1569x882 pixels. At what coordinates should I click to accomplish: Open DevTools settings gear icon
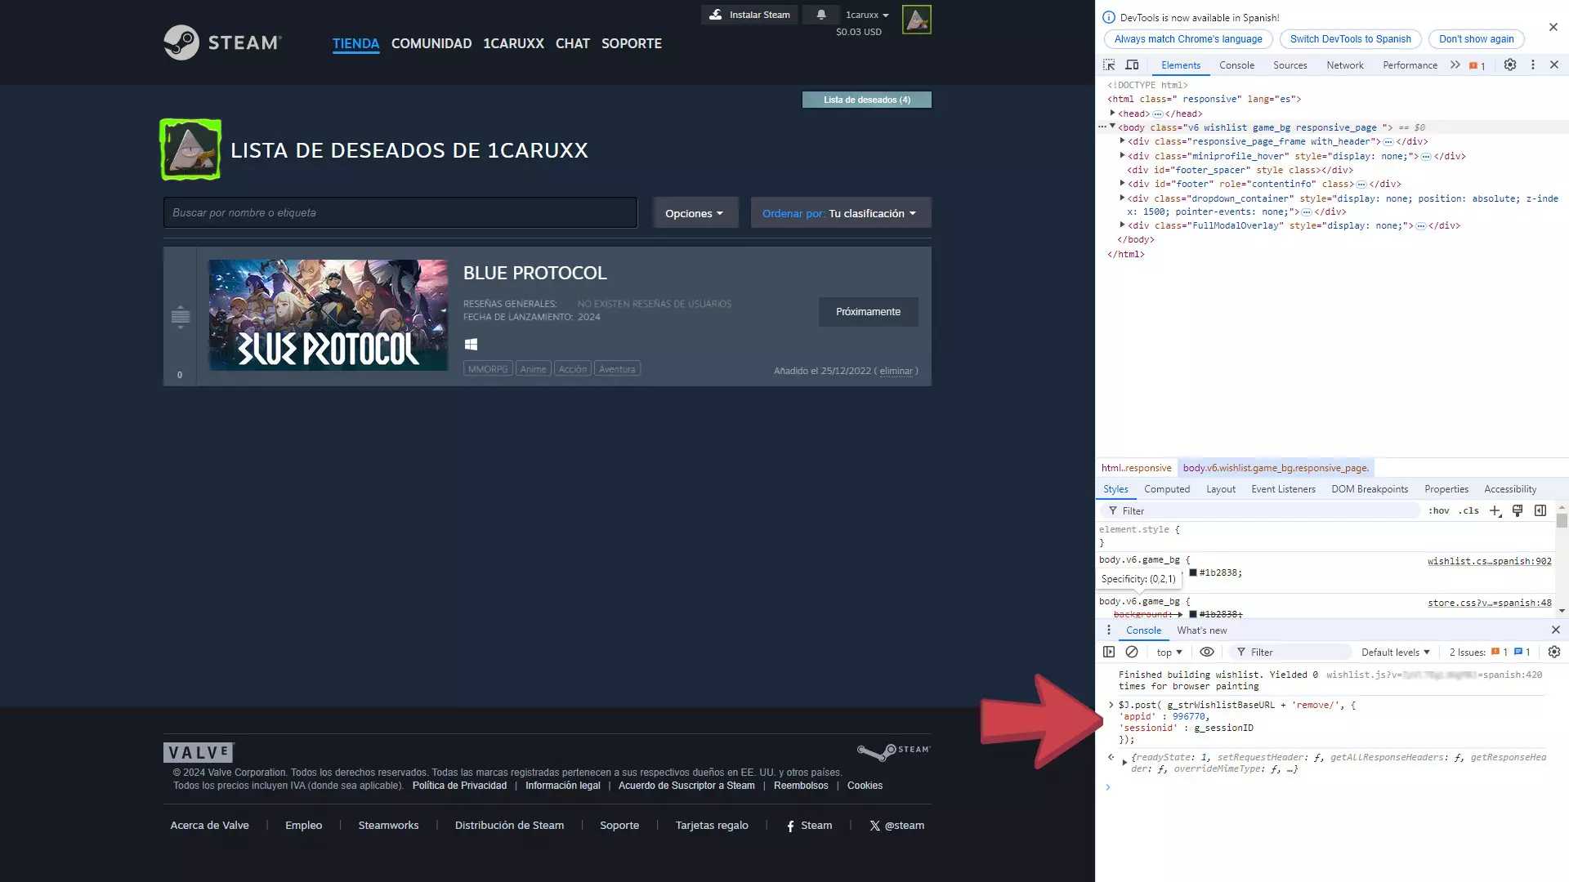pyautogui.click(x=1510, y=65)
